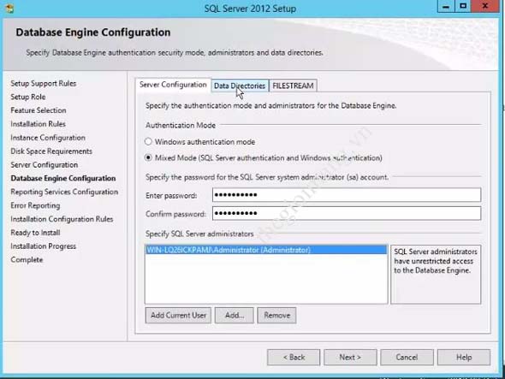
Task: Proceed with the Next button
Action: click(350, 357)
